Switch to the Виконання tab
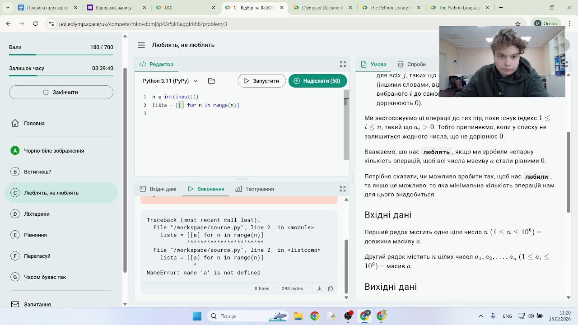The width and height of the screenshot is (578, 325). point(206,189)
